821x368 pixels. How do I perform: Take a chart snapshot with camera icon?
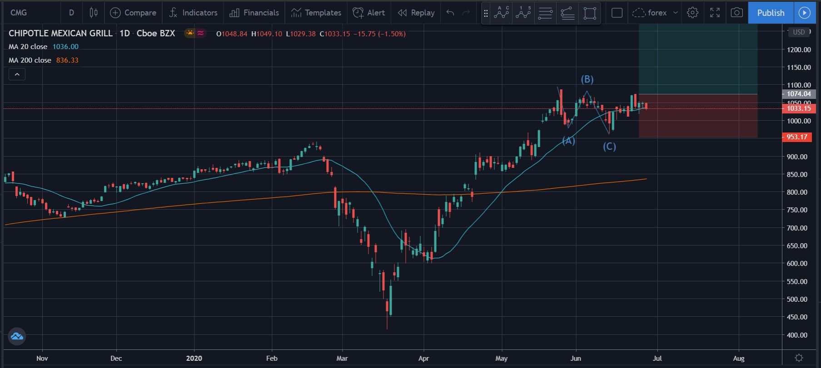click(736, 13)
